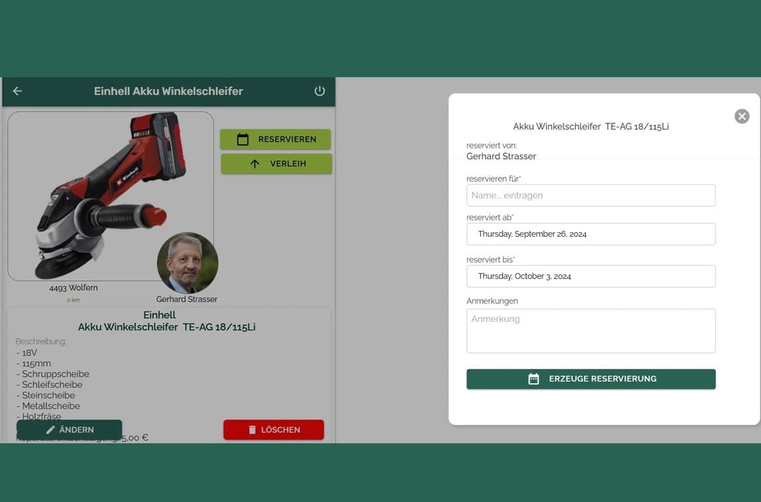Viewport: 761px width, 502px height.
Task: Click the '0 km' distance label
Action: point(73,300)
